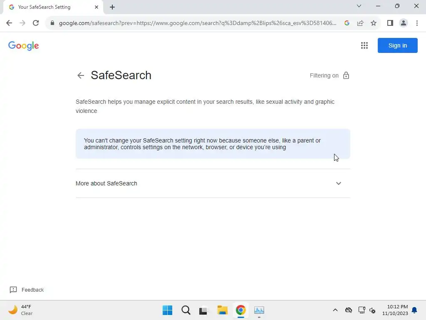
Task: Click the Filtering on label
Action: point(324,75)
